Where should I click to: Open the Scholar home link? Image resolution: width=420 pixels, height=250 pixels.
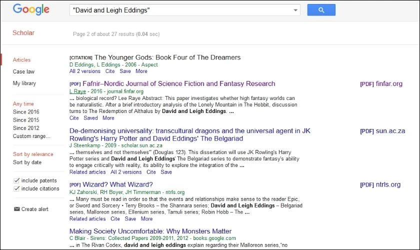tap(23, 32)
